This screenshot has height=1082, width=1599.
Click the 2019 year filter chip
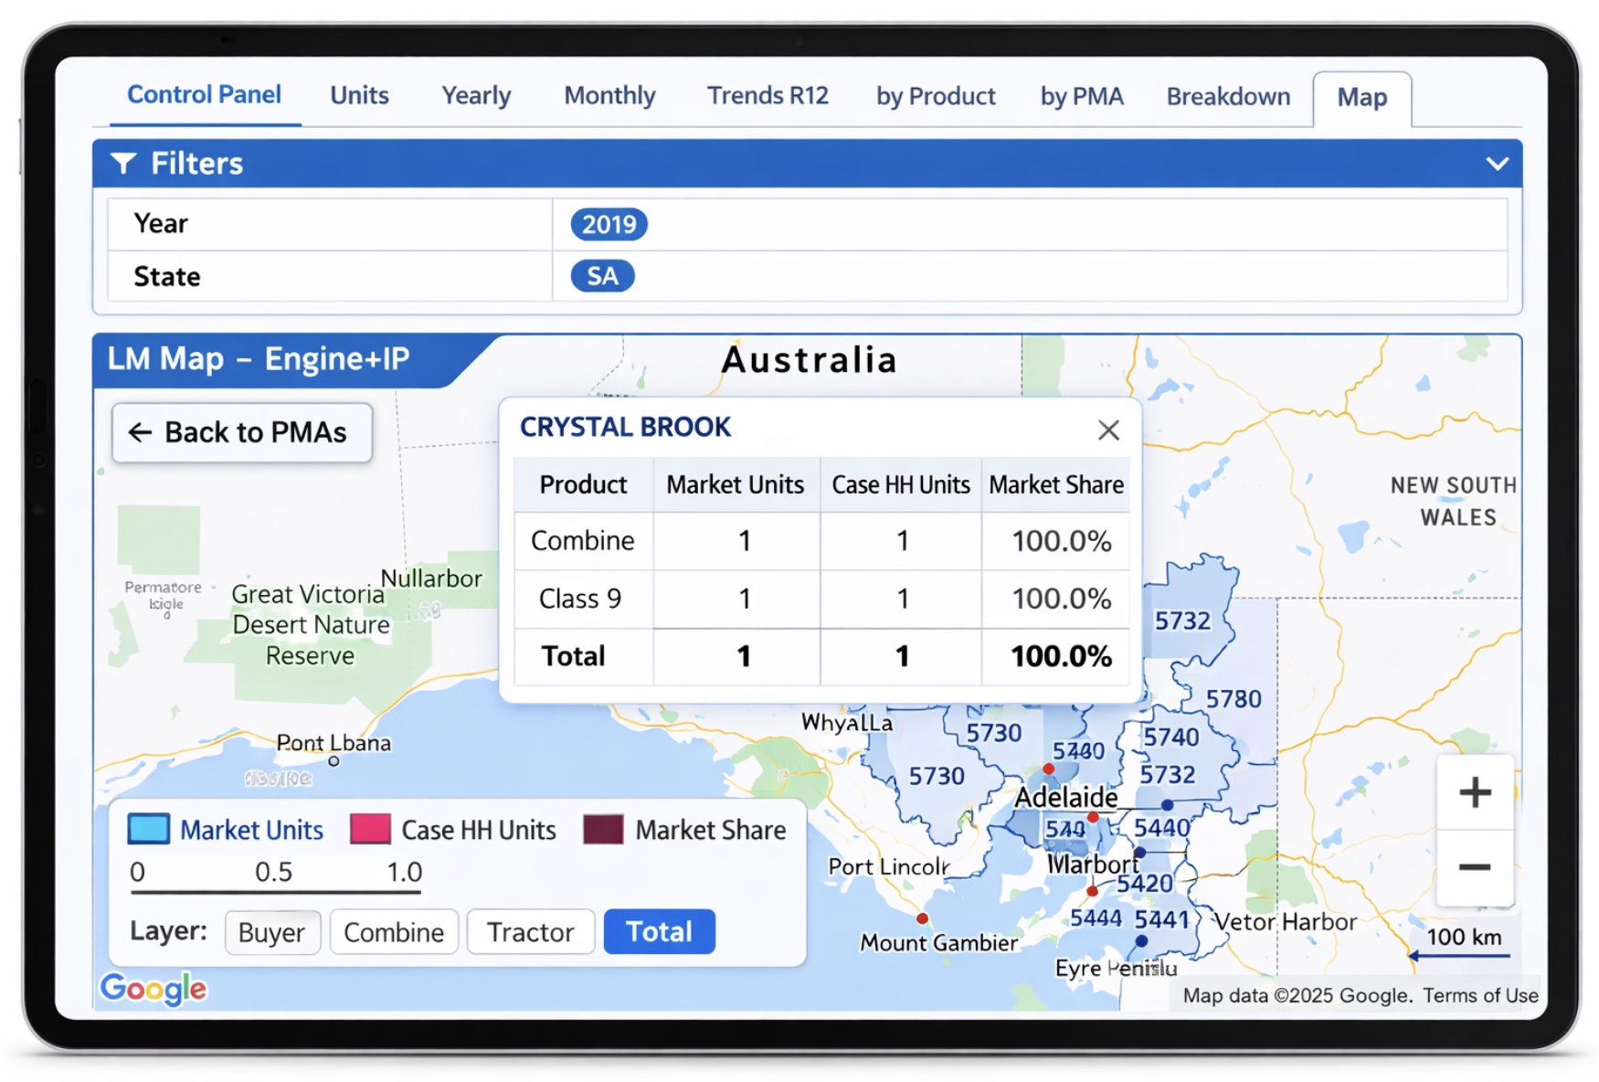click(609, 225)
